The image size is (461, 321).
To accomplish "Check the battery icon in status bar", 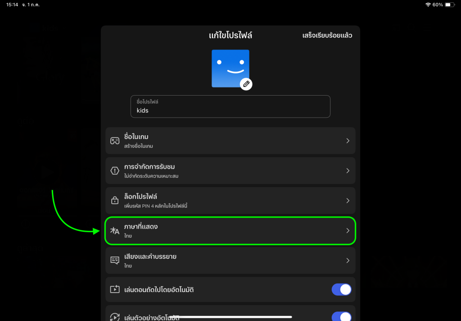I will point(450,5).
